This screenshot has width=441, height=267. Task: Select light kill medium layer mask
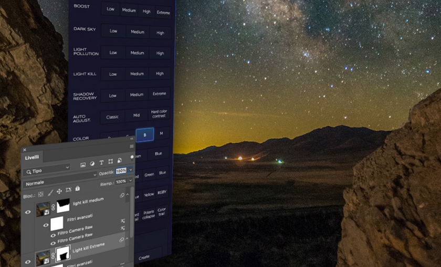63,206
